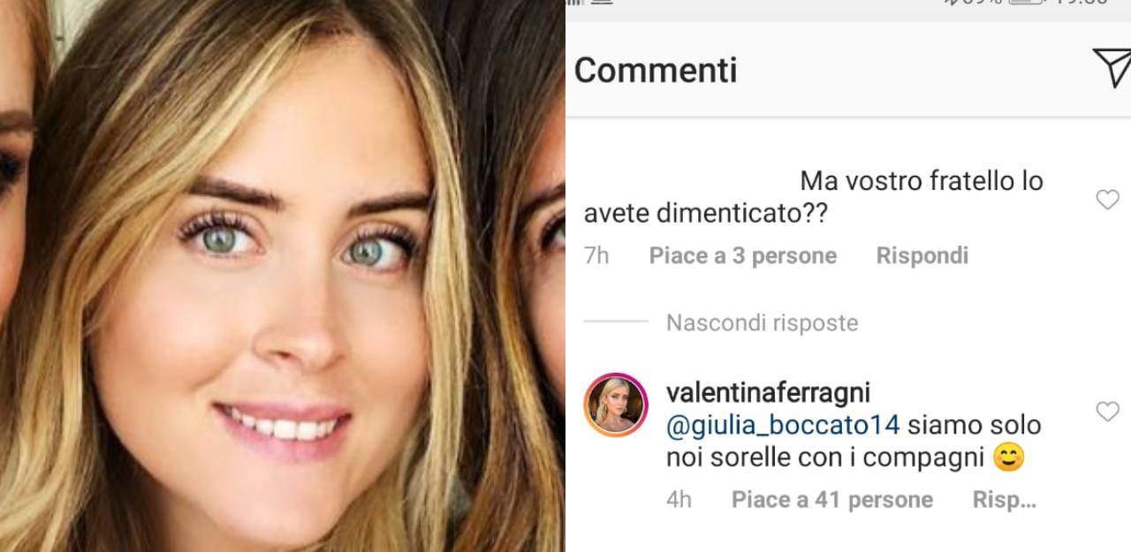Open 'Piace a 3 persone' likes list

point(742,255)
